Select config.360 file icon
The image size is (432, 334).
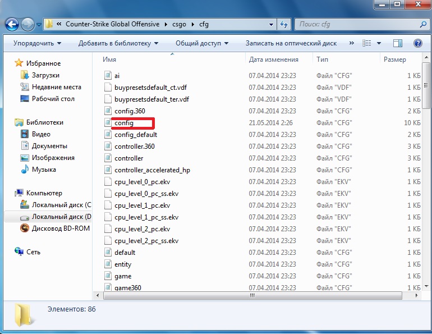click(108, 111)
